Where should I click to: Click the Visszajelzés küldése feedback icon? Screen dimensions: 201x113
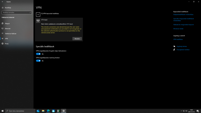pos(174,49)
